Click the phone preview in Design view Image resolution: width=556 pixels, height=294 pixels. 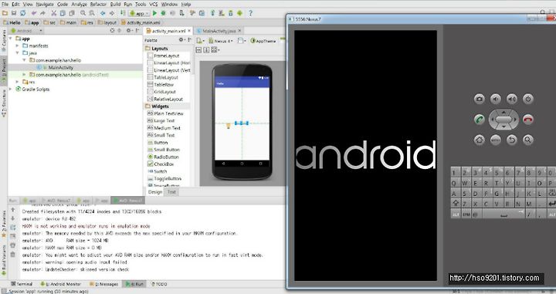point(242,122)
